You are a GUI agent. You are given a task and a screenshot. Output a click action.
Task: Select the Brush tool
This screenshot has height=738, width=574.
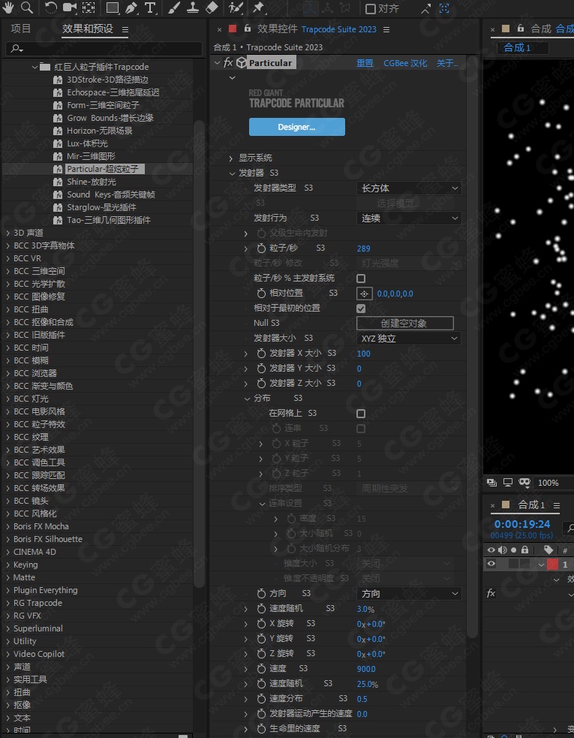(173, 8)
